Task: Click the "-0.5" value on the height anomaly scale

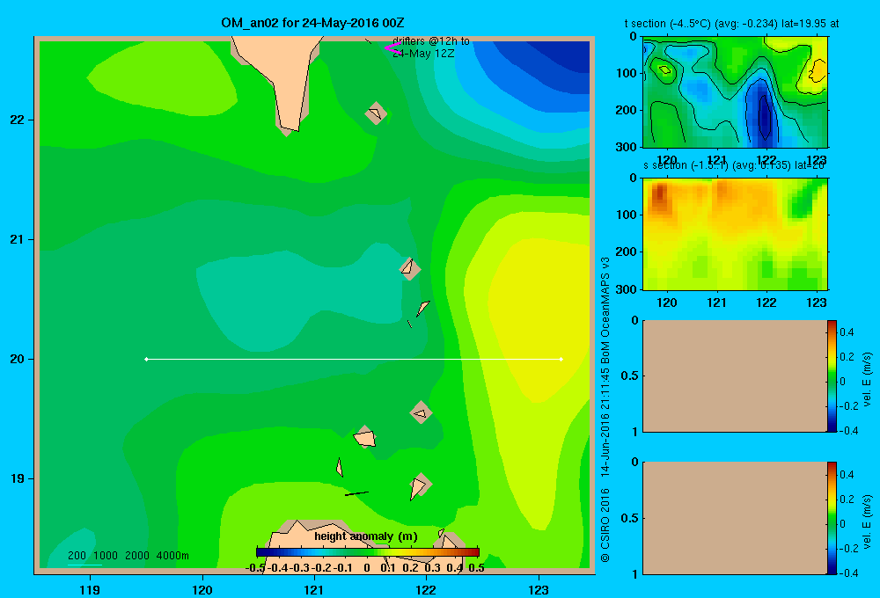Action: (x=255, y=568)
